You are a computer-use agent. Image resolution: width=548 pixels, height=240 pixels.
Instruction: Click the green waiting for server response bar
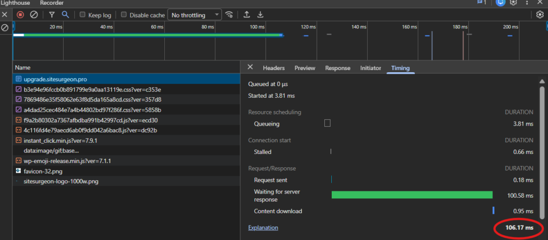click(412, 195)
